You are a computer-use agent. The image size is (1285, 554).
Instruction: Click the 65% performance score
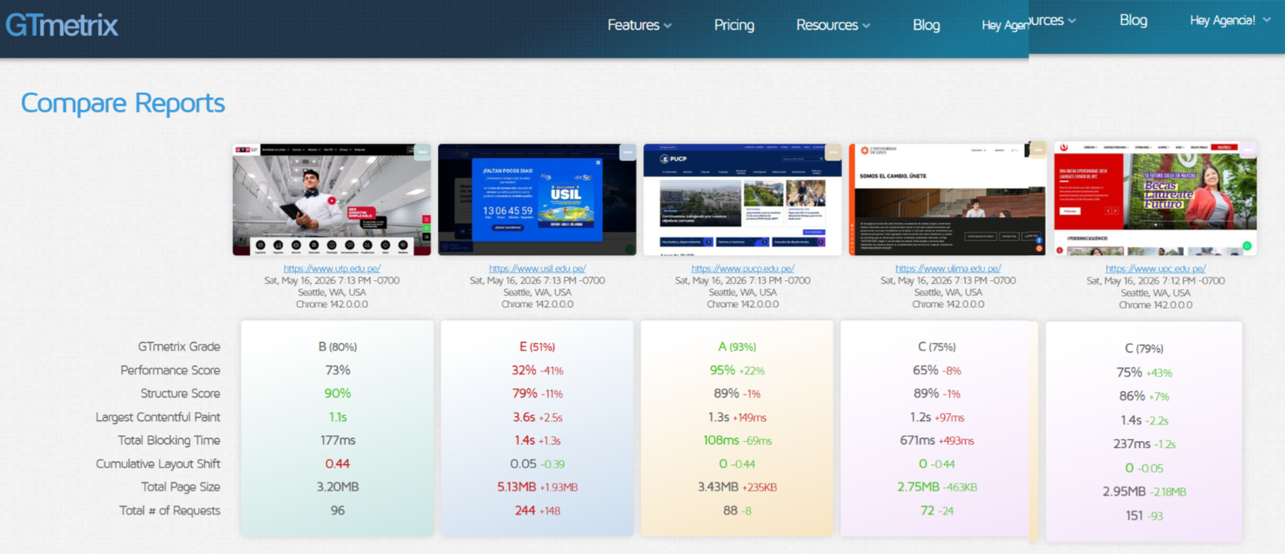point(925,370)
